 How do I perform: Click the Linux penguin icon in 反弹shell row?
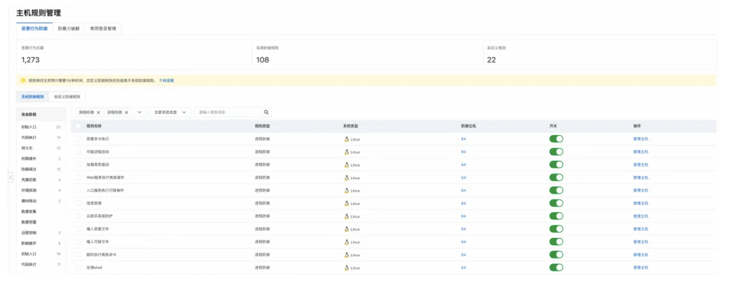coord(346,268)
